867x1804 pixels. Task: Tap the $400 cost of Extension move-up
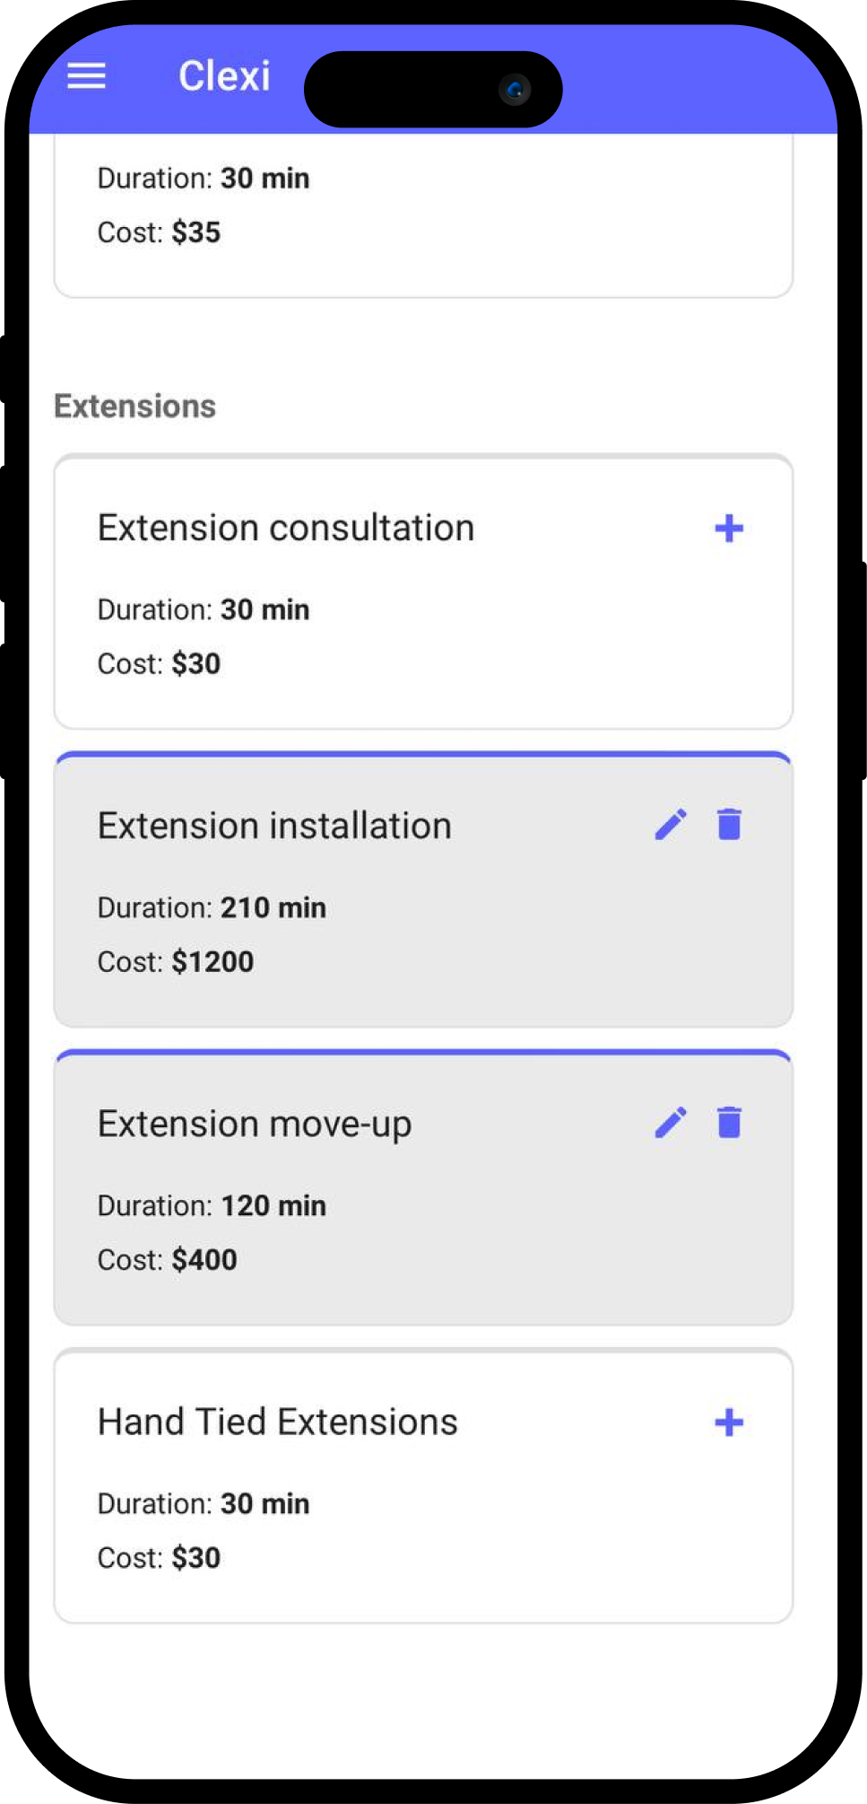[204, 1260]
